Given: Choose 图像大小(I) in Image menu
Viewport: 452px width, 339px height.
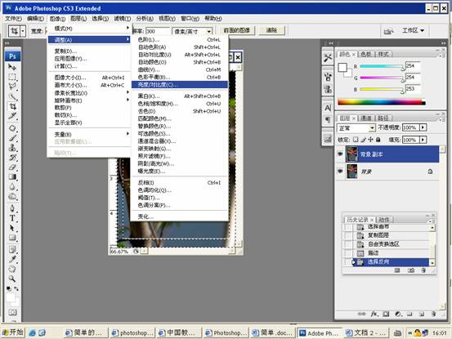Looking at the screenshot, I should [89, 78].
